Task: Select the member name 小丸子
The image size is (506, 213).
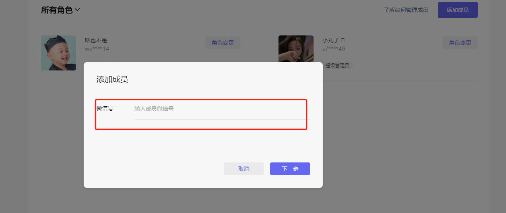Action: (x=330, y=40)
